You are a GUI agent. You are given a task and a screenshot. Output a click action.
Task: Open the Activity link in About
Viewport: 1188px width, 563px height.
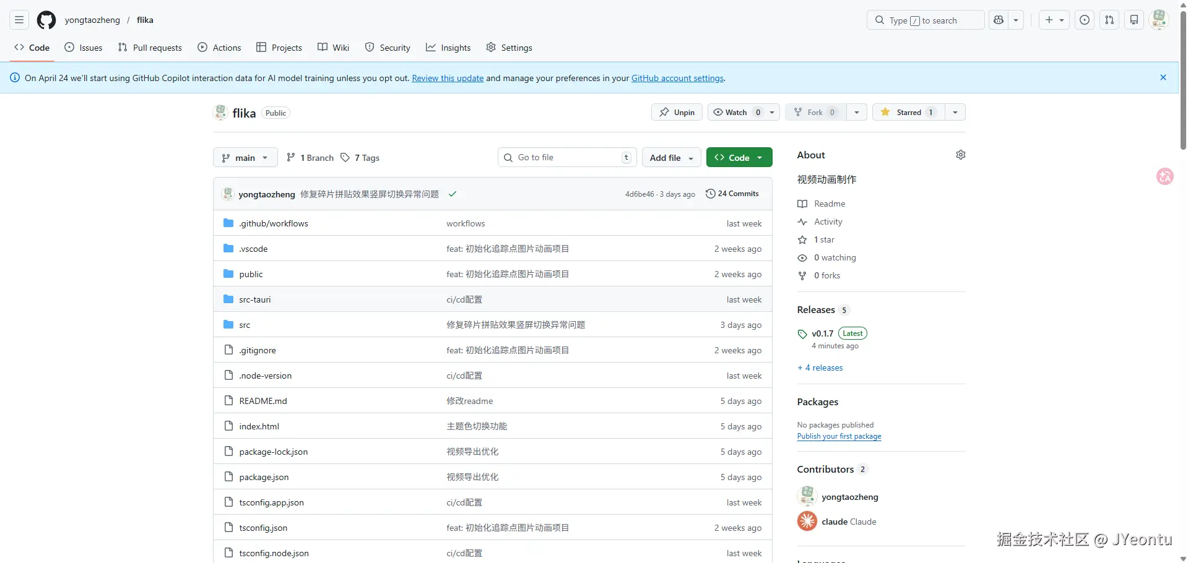[828, 221]
